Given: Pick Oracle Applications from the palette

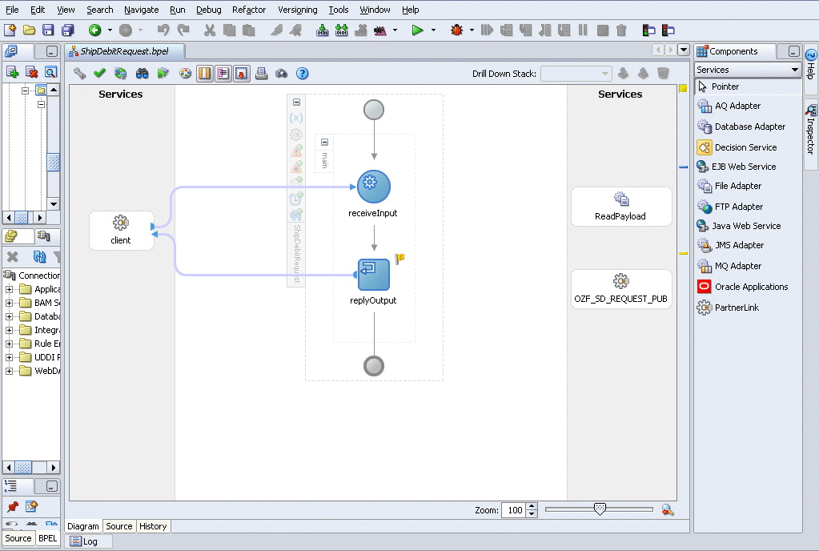Looking at the screenshot, I should (x=751, y=287).
